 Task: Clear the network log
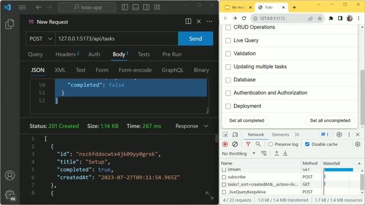click(235, 144)
